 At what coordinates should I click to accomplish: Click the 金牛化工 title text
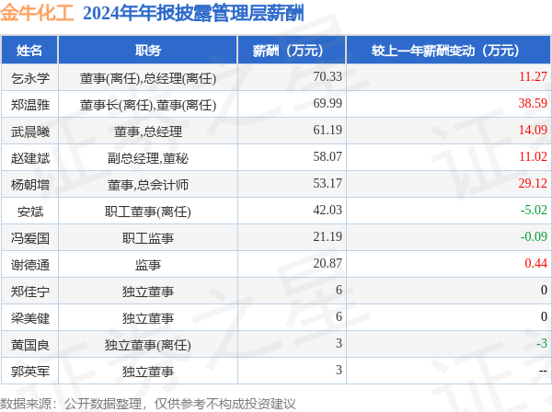(37, 13)
